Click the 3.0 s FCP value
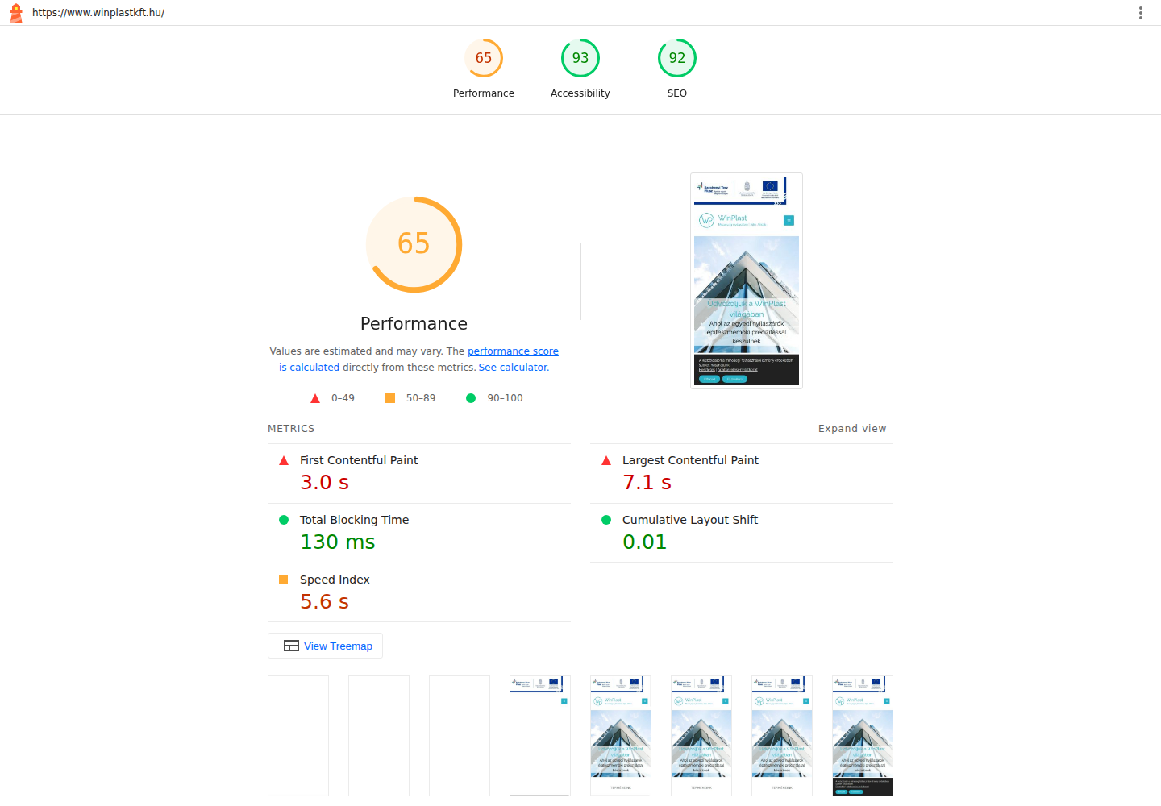This screenshot has width=1161, height=806. pyautogui.click(x=324, y=483)
